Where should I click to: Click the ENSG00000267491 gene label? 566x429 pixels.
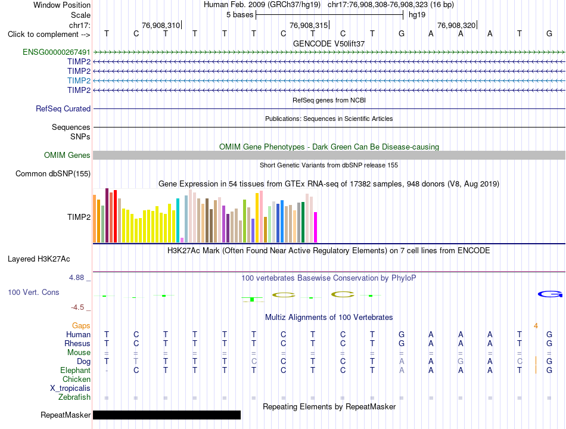[57, 52]
